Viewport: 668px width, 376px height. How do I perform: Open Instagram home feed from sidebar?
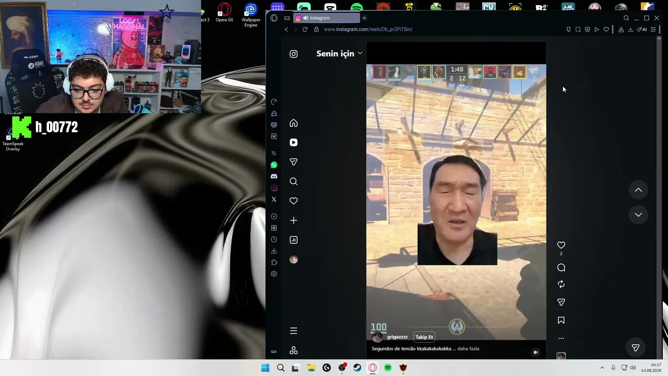pyautogui.click(x=293, y=123)
